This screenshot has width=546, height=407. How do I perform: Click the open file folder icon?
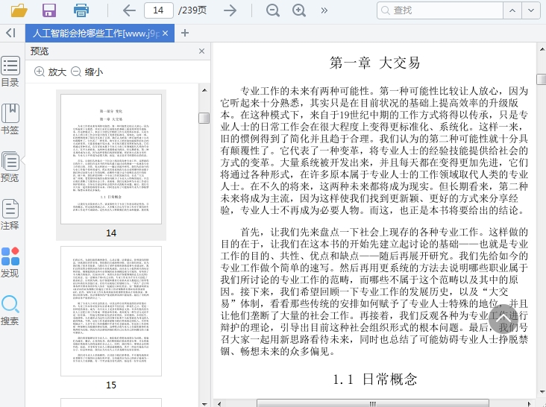click(x=19, y=10)
